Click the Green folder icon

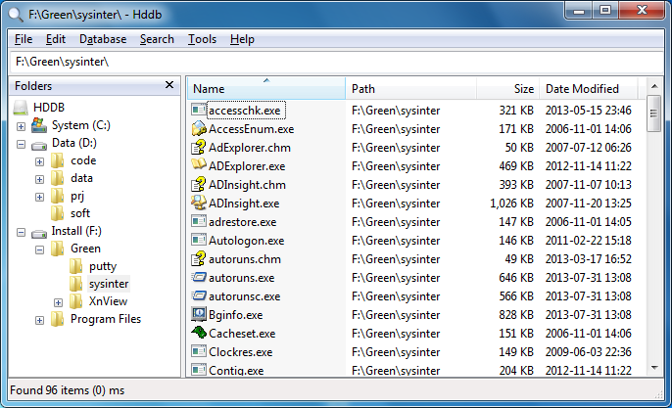(58, 249)
